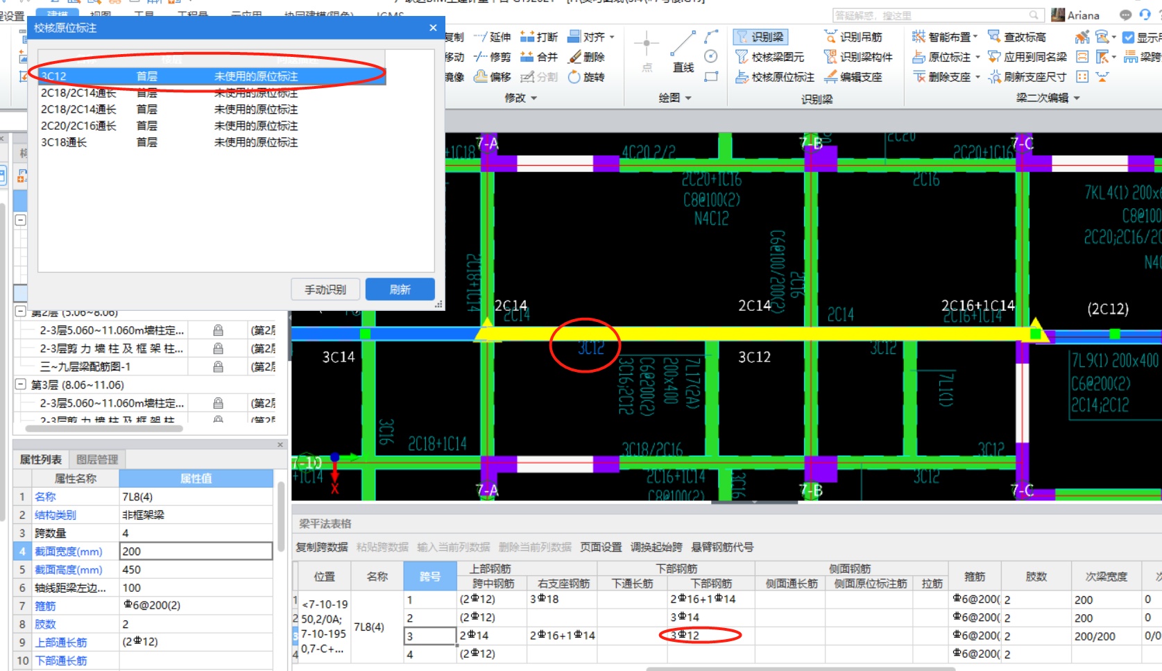Click the blue 刷新 button
Viewport: 1162px width, 671px height.
click(400, 289)
